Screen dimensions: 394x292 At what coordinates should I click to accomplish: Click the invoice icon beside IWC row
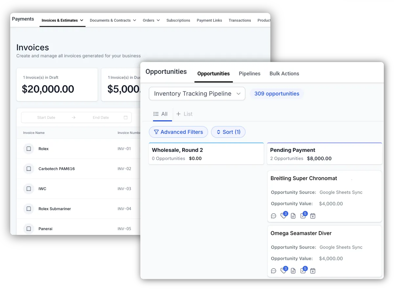click(x=29, y=189)
